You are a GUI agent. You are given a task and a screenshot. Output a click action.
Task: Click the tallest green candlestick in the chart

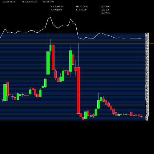[48, 63]
